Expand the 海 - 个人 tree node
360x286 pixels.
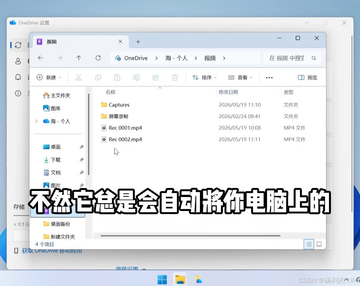click(36, 121)
